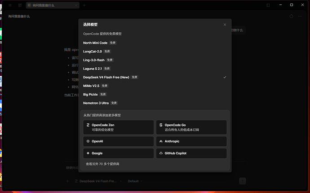The height and width of the screenshot is (193, 310).
Task: Click the grid layout icon in title bar
Action: [x=20, y=5]
